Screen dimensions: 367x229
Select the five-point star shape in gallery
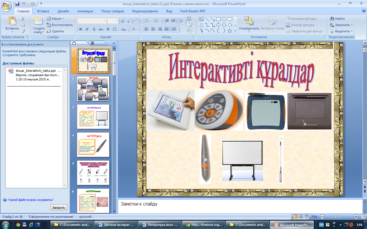click(x=230, y=31)
